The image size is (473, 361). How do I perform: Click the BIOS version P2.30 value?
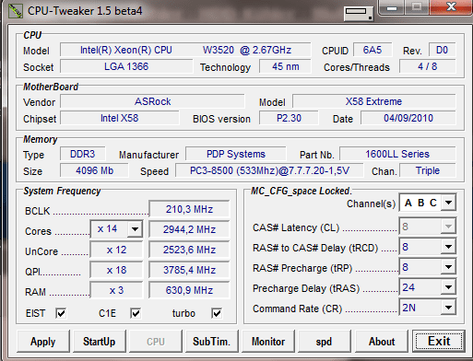tap(289, 118)
